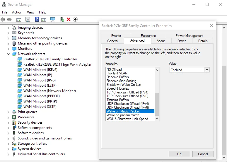
Task: Switch to the Events tab
Action: 116,36
